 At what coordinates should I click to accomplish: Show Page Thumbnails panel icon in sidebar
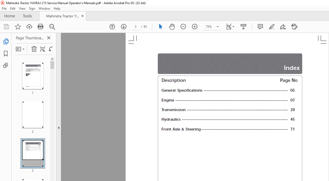click(x=6, y=41)
